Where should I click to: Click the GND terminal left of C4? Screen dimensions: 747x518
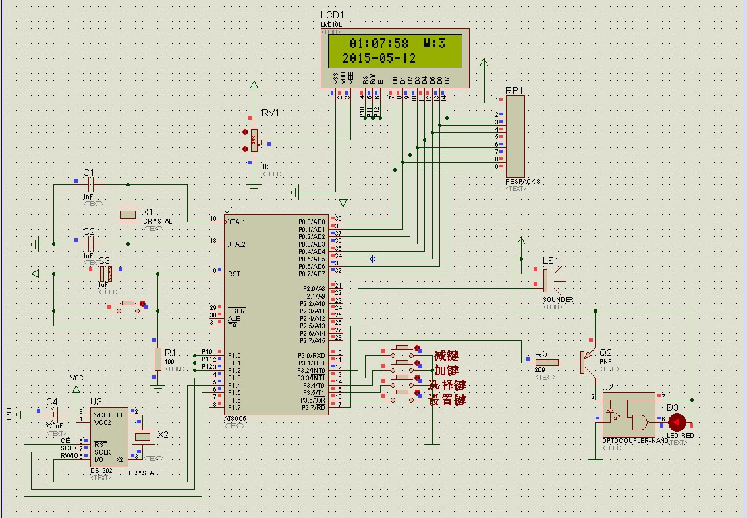[x=20, y=415]
